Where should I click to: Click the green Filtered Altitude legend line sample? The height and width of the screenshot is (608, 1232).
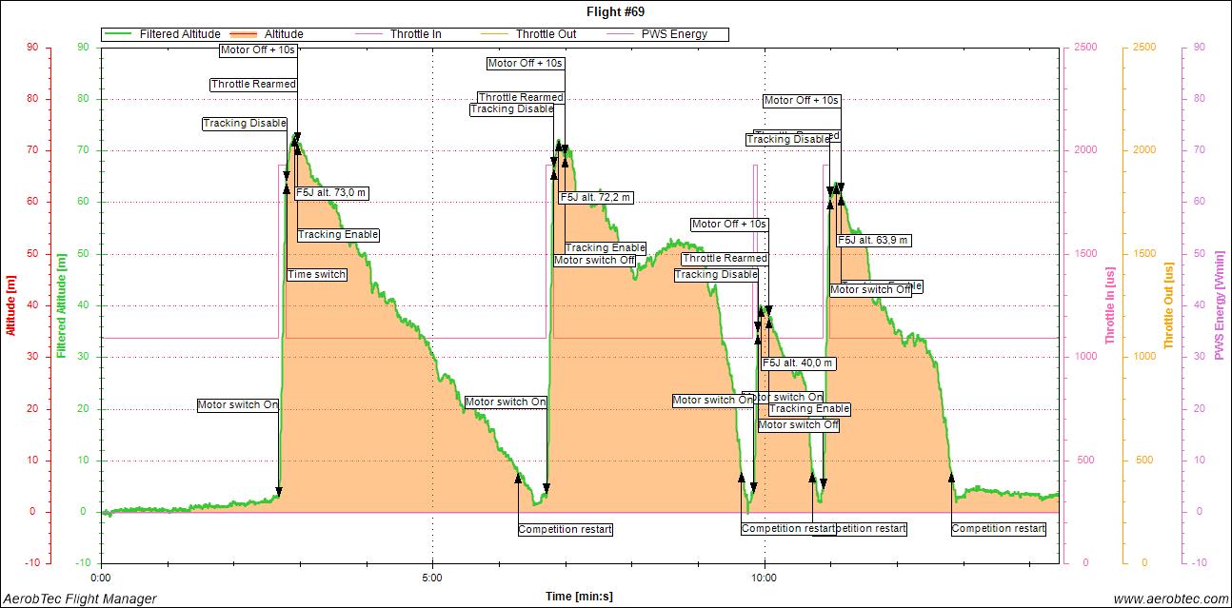pyautogui.click(x=120, y=34)
